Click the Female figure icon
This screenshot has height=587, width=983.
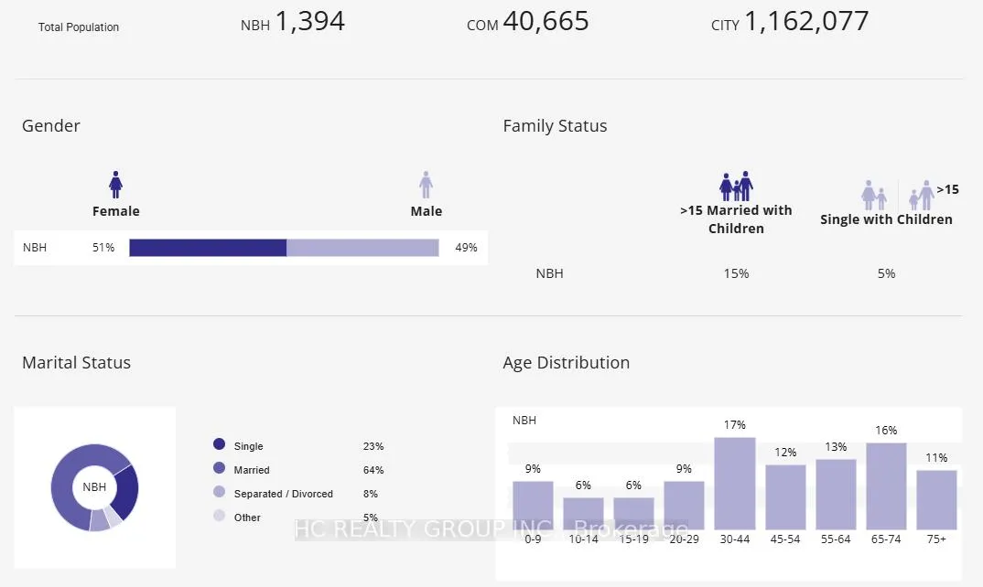[x=115, y=184]
